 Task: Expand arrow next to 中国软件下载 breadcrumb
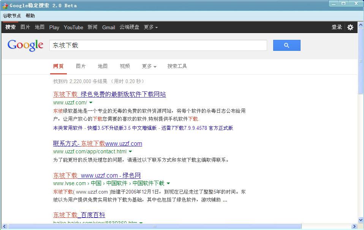coord(168,183)
